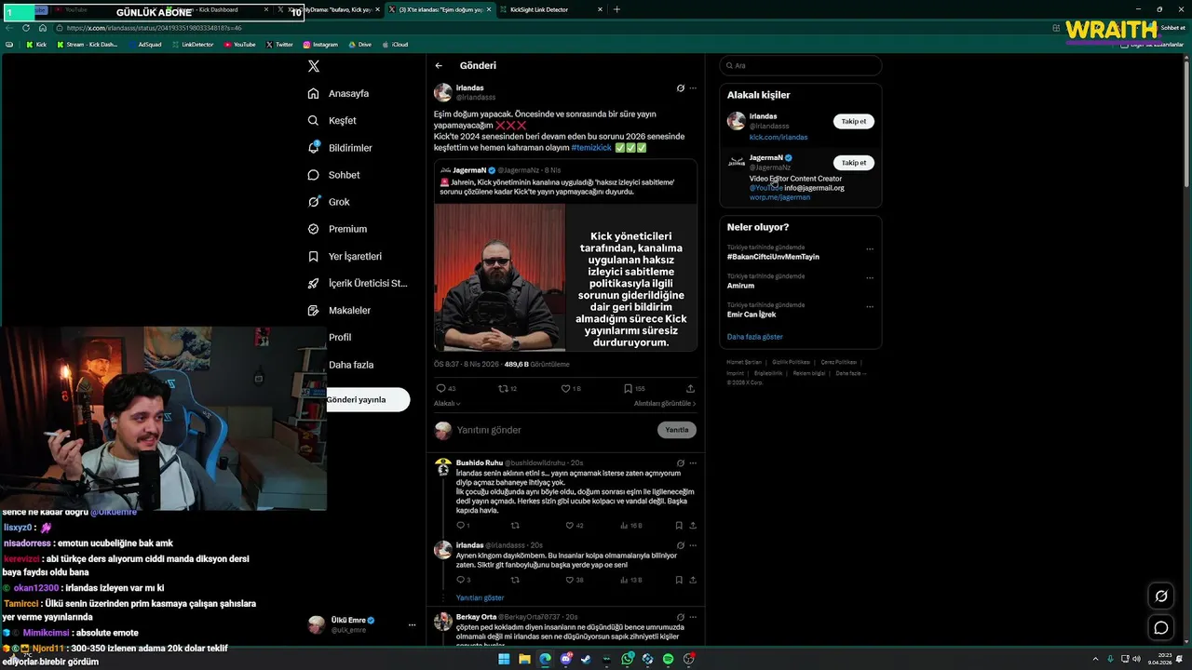
Task: Open the X logo home icon
Action: [x=314, y=66]
